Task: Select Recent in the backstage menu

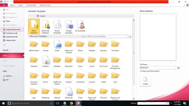Action: [x=6, y=50]
